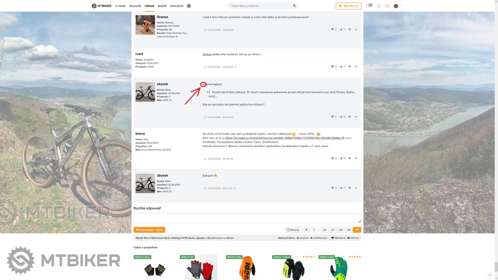This screenshot has height=280, width=498.
Task: Click the Odpovedať v téme button
Action: 149,230
